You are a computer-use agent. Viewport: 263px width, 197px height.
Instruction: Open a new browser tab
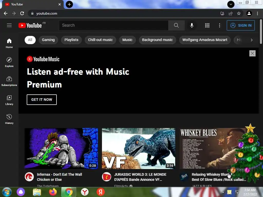[69, 4]
